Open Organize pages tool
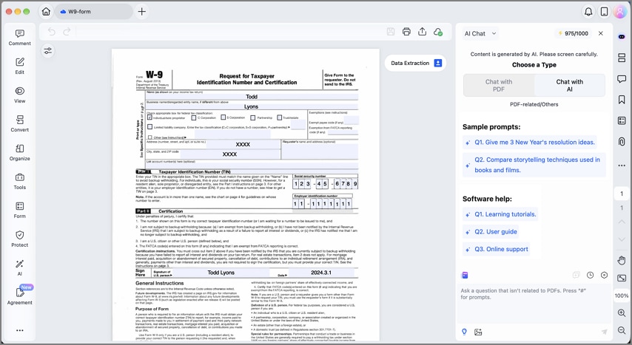 [19, 153]
